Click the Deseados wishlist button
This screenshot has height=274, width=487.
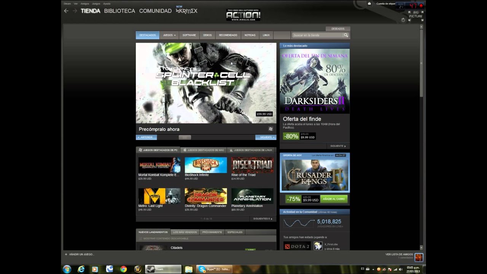pos(338,29)
